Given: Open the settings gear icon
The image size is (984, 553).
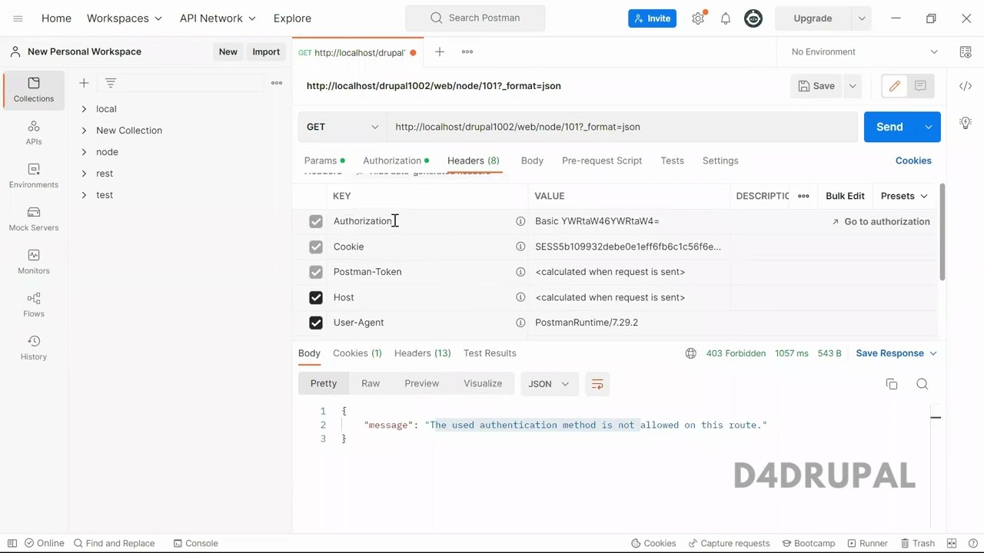Looking at the screenshot, I should 698,18.
